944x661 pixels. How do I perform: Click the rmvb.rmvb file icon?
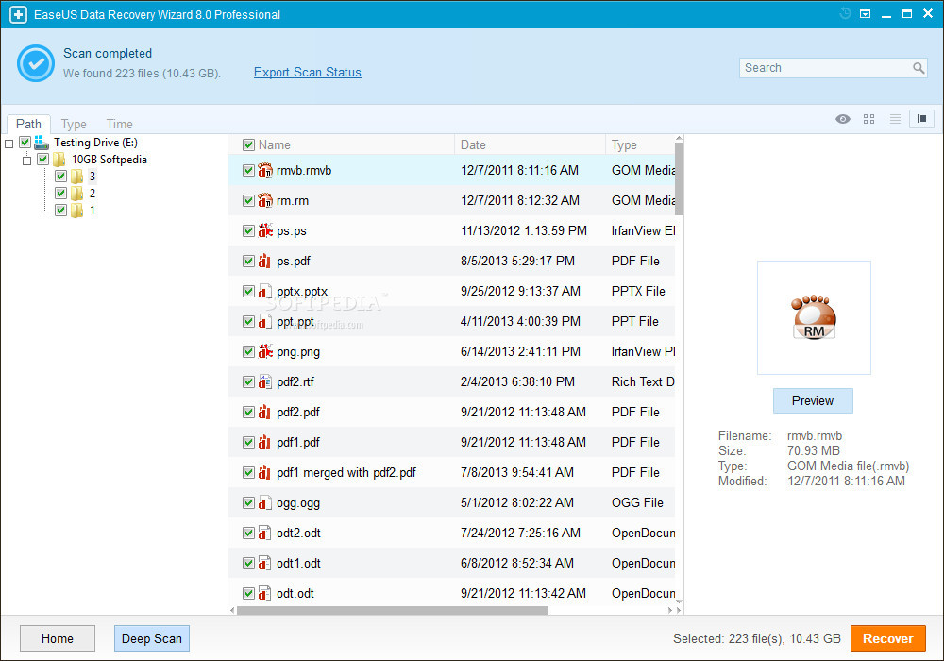[265, 170]
